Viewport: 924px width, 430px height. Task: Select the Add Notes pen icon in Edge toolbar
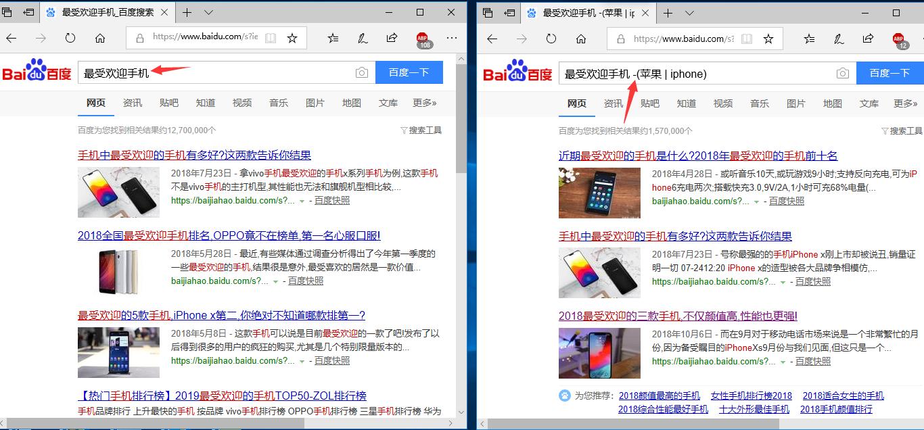click(362, 39)
